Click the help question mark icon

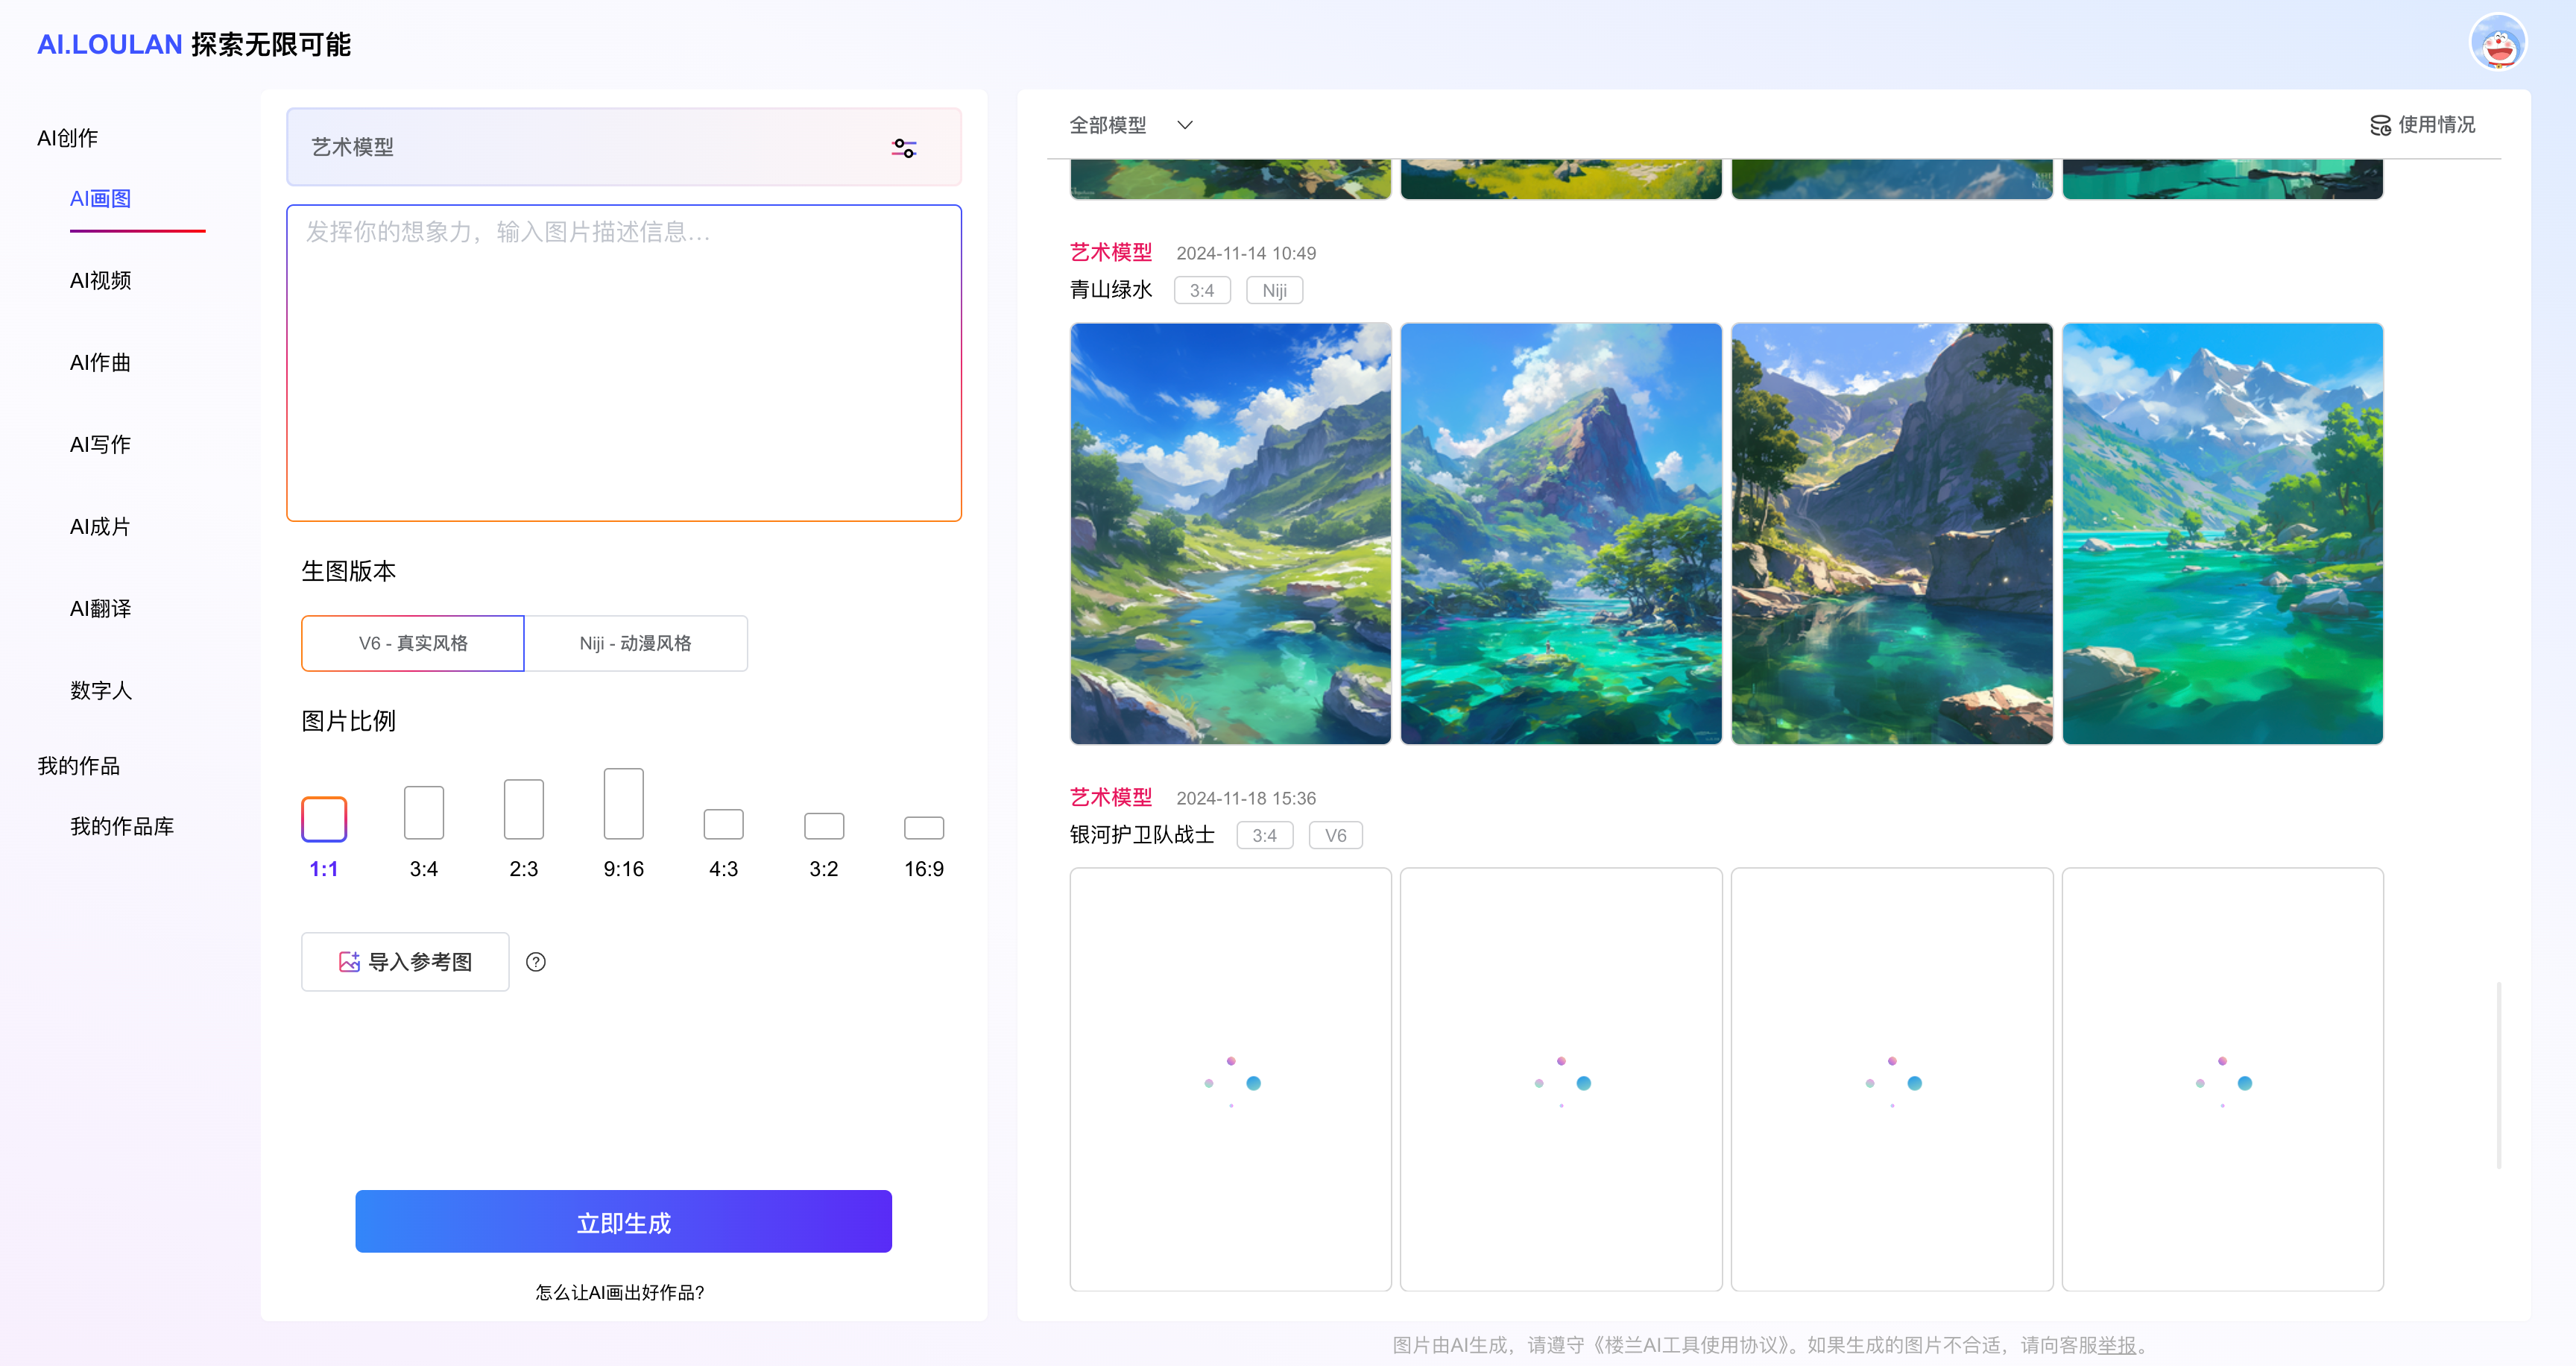pyautogui.click(x=536, y=962)
